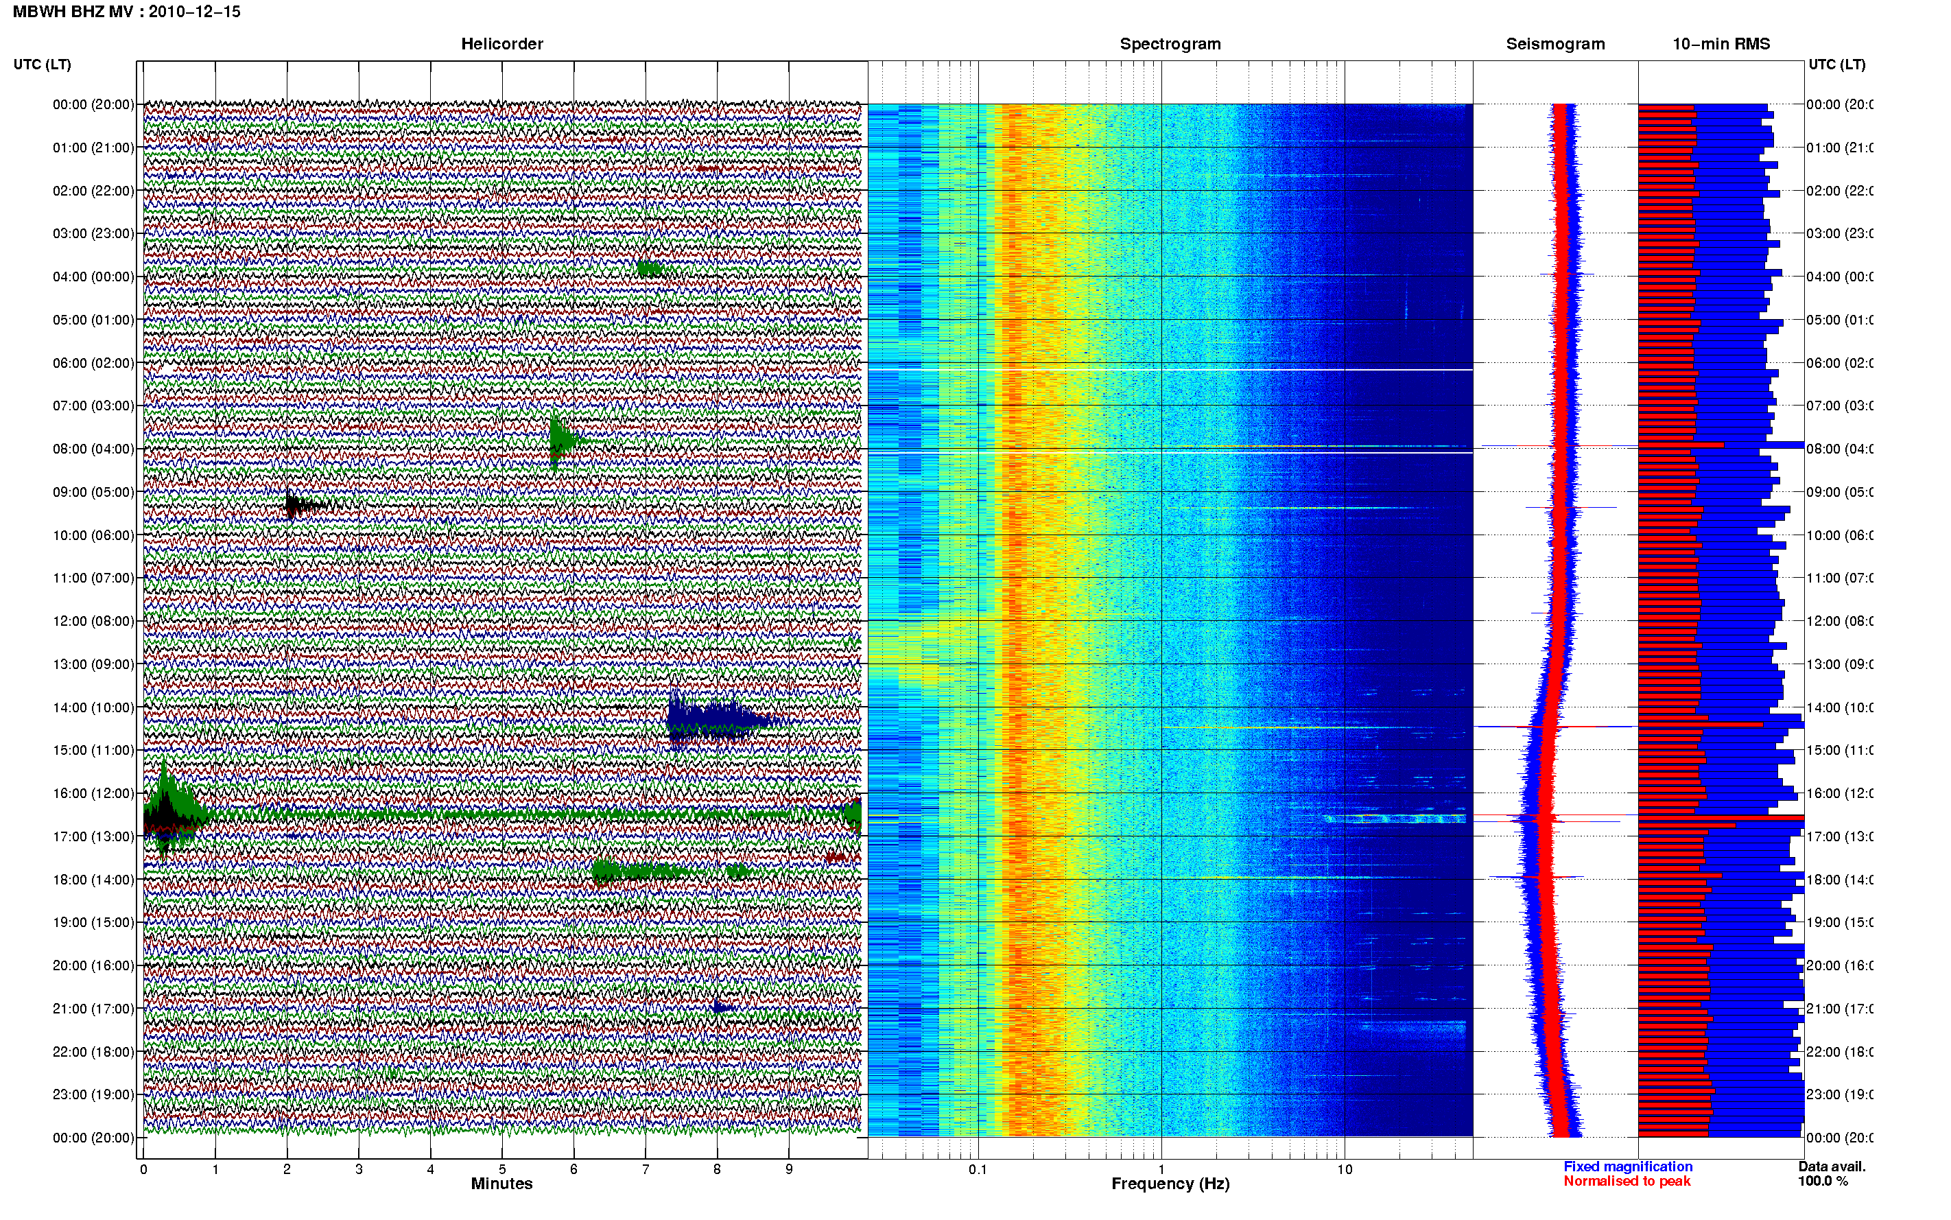
Task: Select the left '08:00 (04:00)' time label
Action: (93, 449)
